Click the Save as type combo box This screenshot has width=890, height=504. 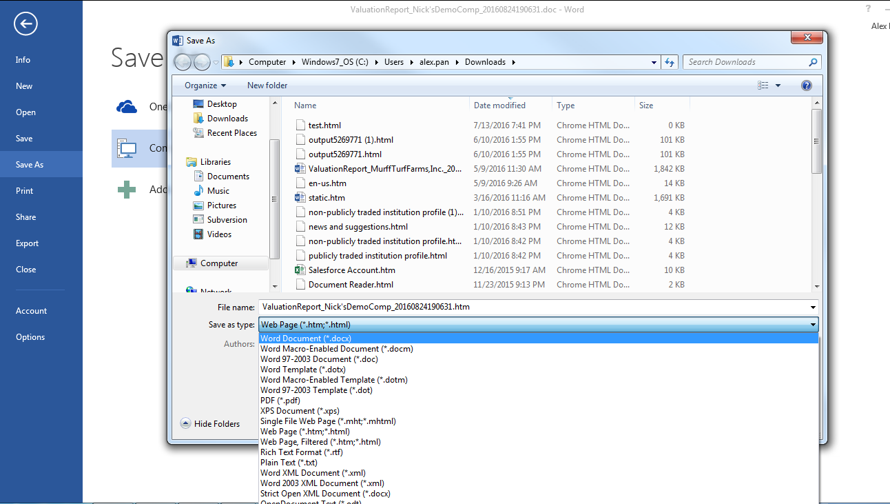coord(539,325)
